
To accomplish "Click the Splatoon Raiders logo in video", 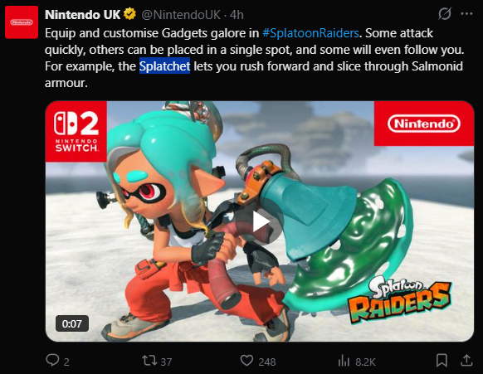I will [x=399, y=299].
